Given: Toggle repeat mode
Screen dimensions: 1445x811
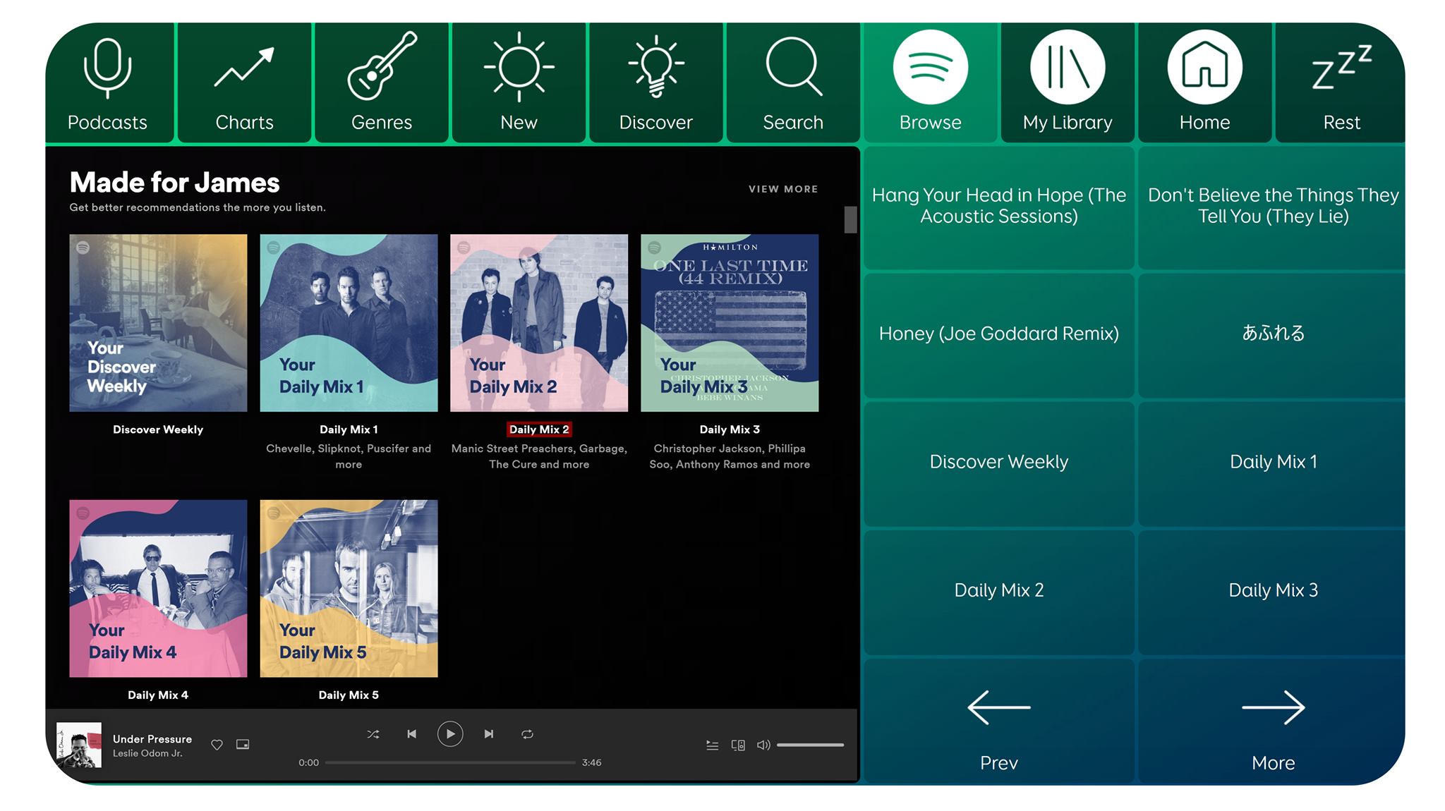Looking at the screenshot, I should [527, 734].
